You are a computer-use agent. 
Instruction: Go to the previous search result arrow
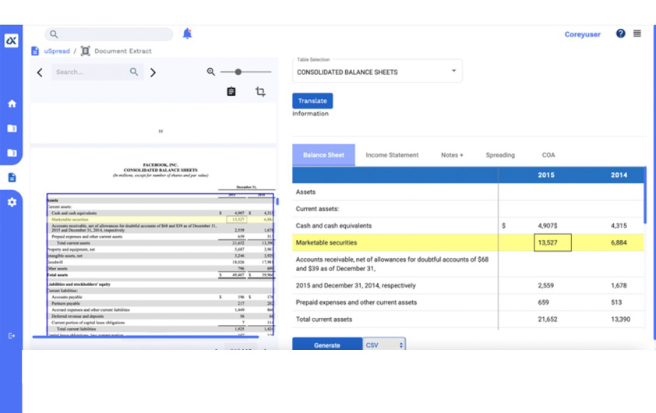point(40,72)
